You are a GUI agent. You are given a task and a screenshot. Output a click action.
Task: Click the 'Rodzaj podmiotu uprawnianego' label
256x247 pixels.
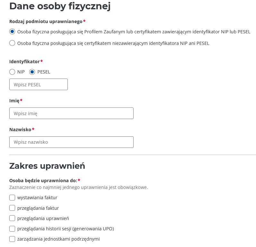tap(46, 21)
